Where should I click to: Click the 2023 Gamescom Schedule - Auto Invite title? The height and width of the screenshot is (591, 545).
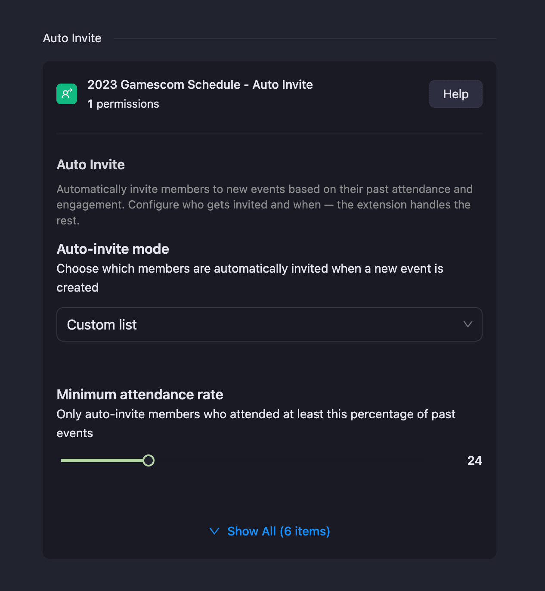200,84
